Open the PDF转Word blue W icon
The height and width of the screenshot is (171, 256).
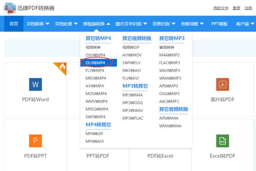tap(35, 84)
